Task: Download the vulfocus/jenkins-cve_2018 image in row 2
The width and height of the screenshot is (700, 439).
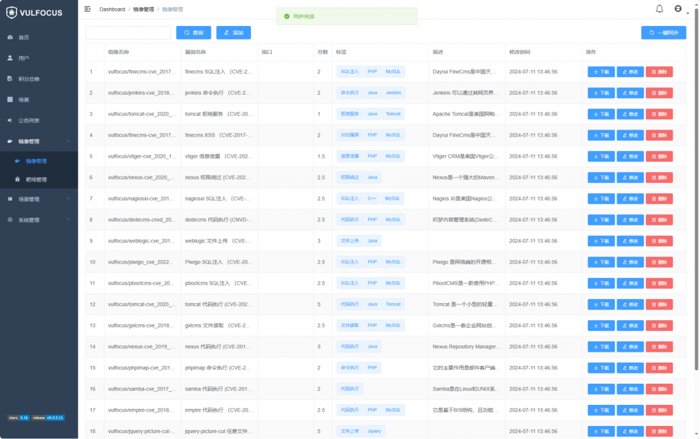Action: pos(601,93)
